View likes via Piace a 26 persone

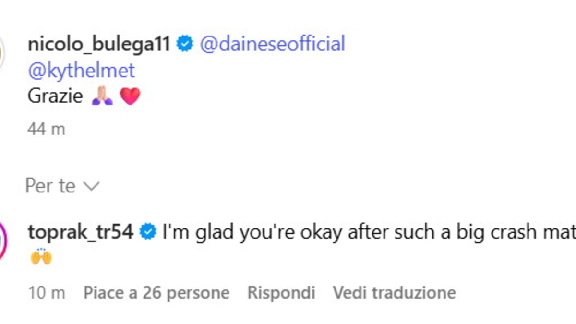[x=156, y=292]
